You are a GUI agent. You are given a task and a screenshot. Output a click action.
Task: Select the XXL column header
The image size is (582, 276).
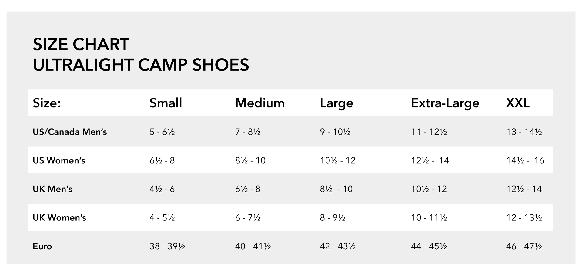point(518,103)
